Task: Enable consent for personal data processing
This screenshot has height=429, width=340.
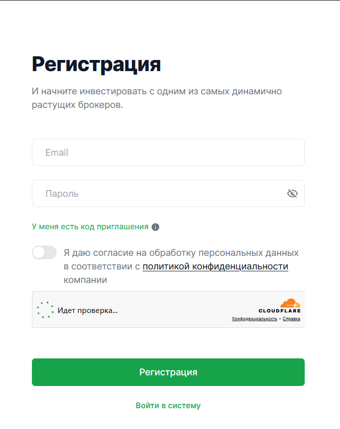Action: [44, 252]
